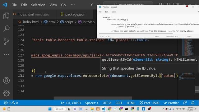Show hidden icons chevron in system tray
The width and height of the screenshot is (199, 112).
pos(163,109)
